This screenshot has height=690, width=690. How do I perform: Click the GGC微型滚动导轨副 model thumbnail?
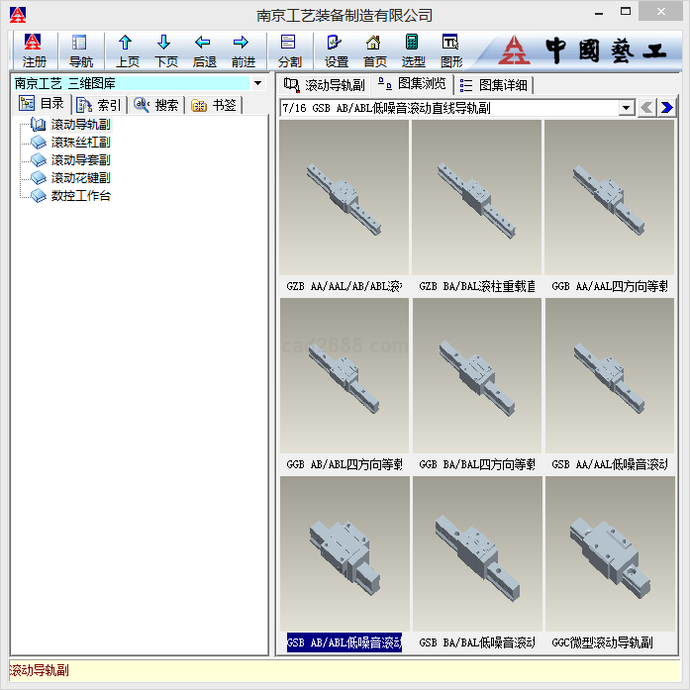pyautogui.click(x=609, y=553)
